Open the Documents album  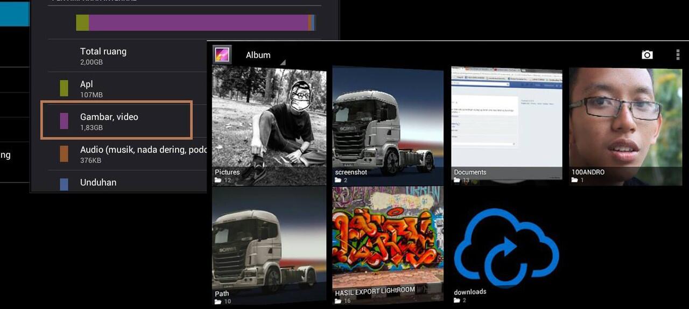(507, 126)
